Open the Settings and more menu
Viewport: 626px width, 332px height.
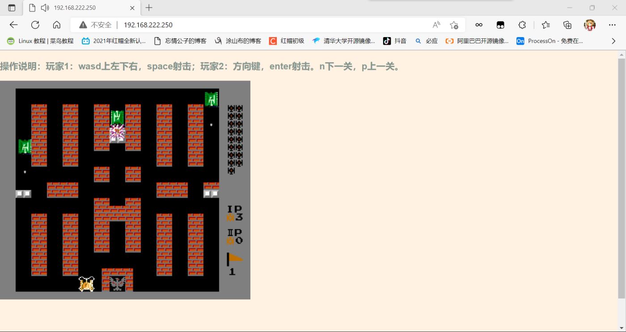(x=612, y=25)
